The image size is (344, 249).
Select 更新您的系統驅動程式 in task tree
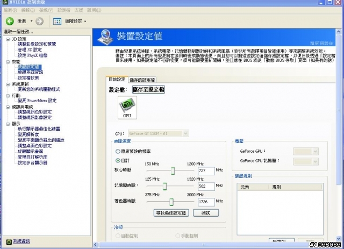(x=39, y=89)
